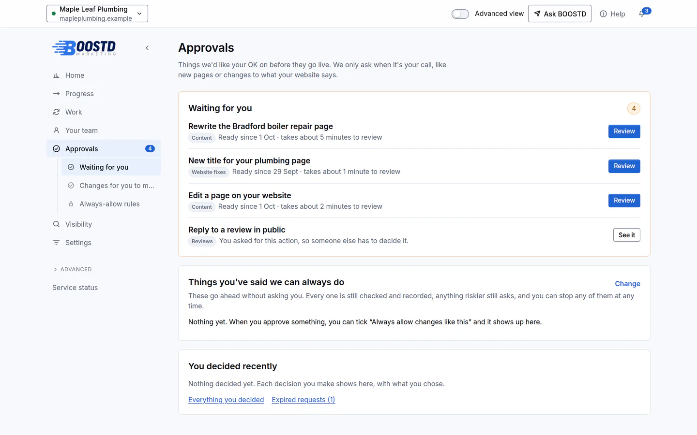Go to Home in the sidebar

pos(104,75)
